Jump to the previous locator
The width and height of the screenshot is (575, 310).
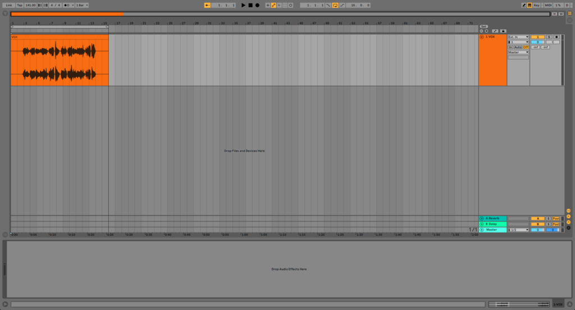coord(481,31)
